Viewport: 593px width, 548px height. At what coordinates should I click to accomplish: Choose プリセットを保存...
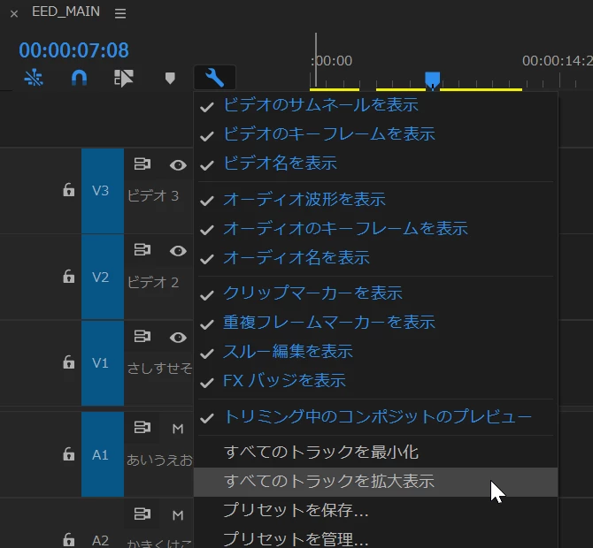coord(375,511)
